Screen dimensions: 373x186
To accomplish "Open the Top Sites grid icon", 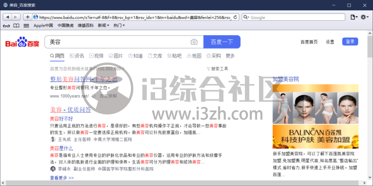I will pyautogui.click(x=26, y=26).
